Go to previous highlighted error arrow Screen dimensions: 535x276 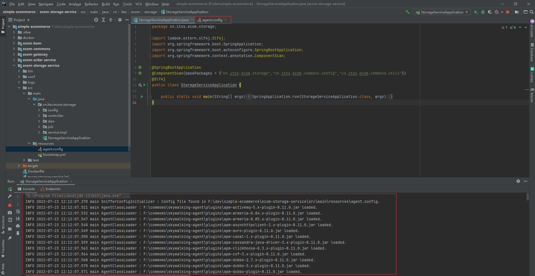click(520, 27)
